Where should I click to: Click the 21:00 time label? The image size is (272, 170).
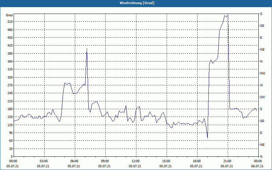(x=226, y=161)
